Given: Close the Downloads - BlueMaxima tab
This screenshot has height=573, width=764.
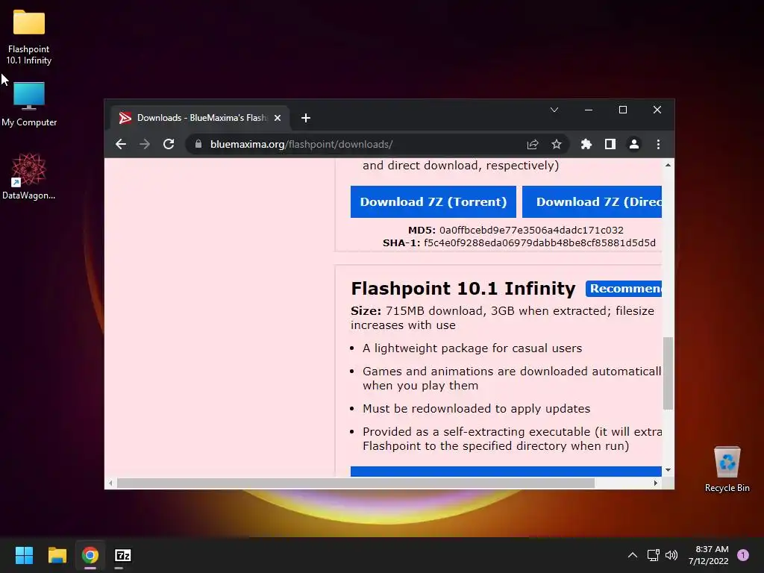Looking at the screenshot, I should (x=278, y=118).
